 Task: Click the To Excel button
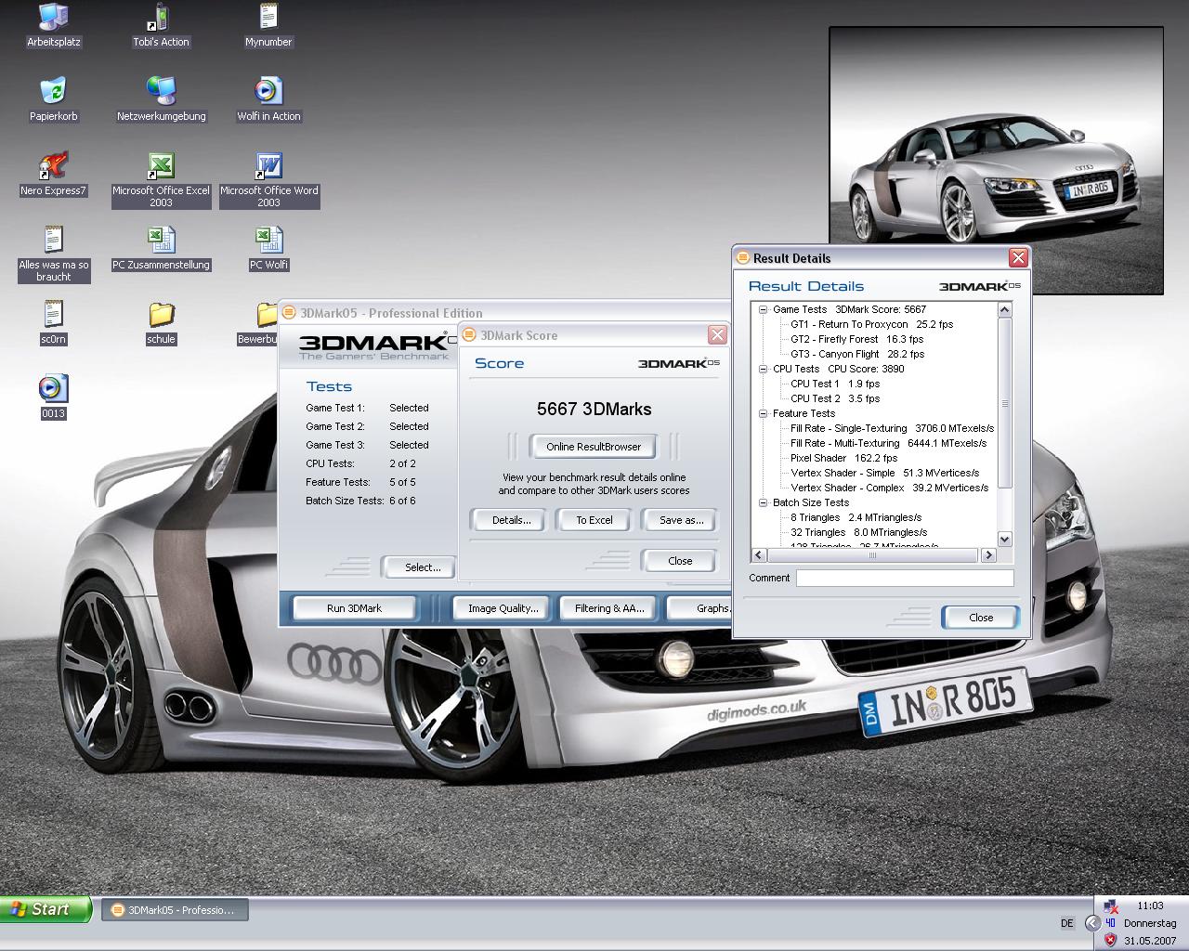pyautogui.click(x=594, y=520)
